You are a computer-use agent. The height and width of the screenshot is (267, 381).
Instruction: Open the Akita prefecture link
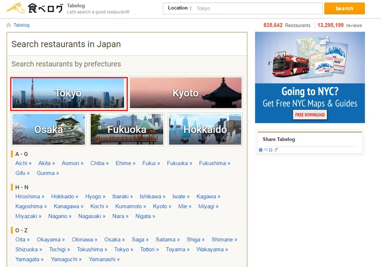click(46, 164)
